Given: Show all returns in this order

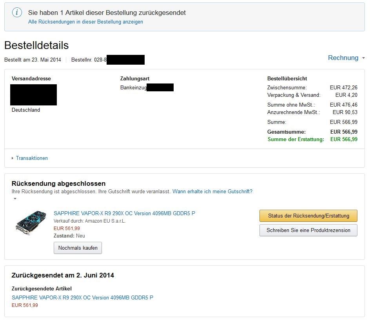Looking at the screenshot, I should (85, 22).
